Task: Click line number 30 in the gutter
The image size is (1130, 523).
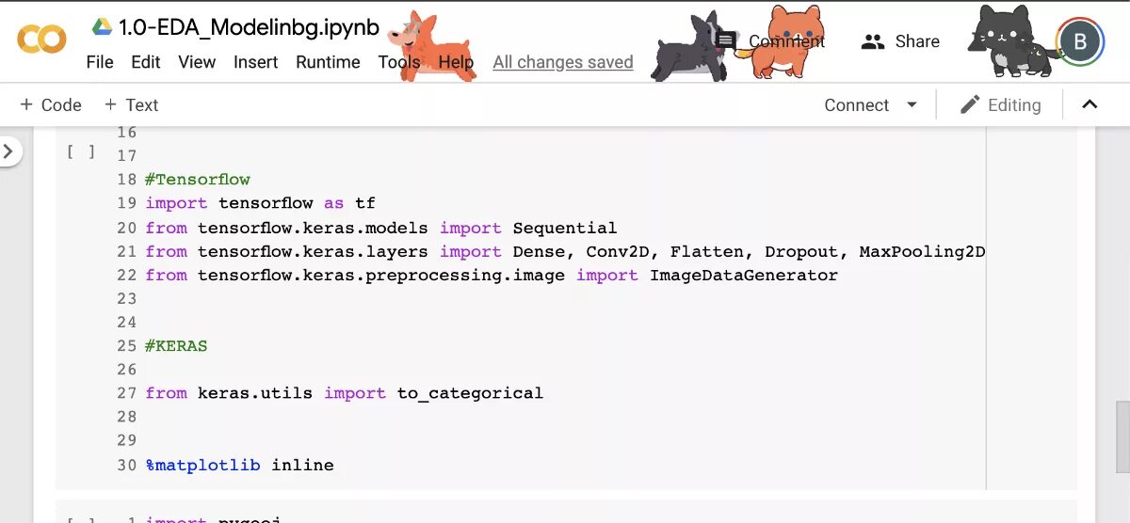Action: coord(127,465)
